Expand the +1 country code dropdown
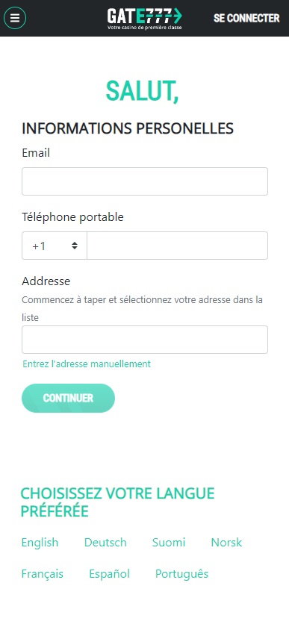Image resolution: width=289 pixels, height=630 pixels. (x=55, y=246)
